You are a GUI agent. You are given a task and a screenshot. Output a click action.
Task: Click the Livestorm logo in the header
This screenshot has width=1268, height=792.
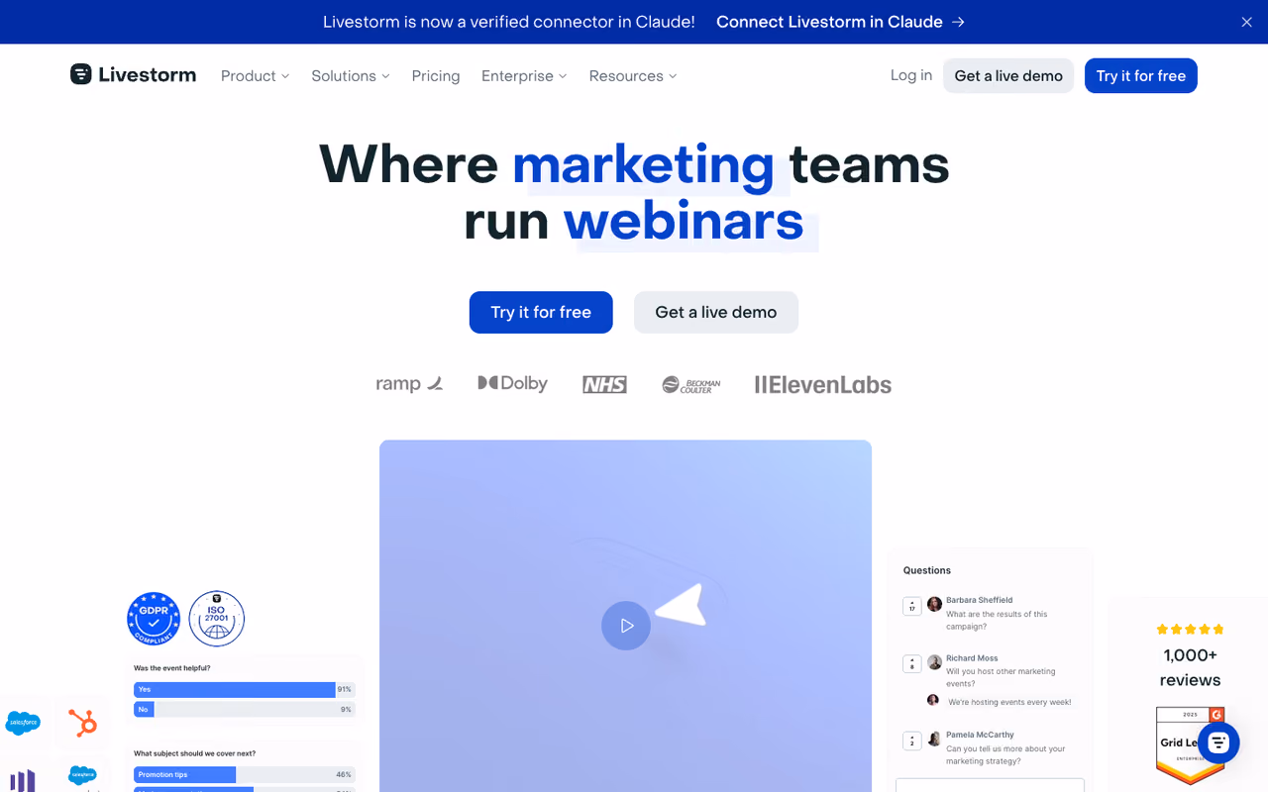133,75
